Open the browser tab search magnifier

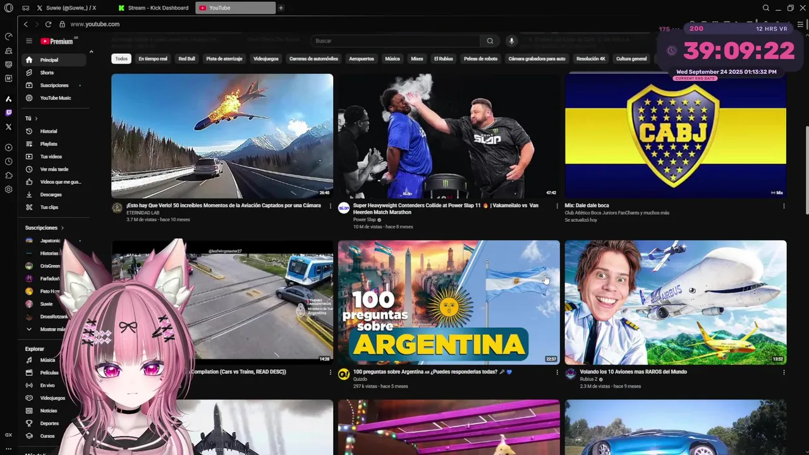tap(765, 8)
